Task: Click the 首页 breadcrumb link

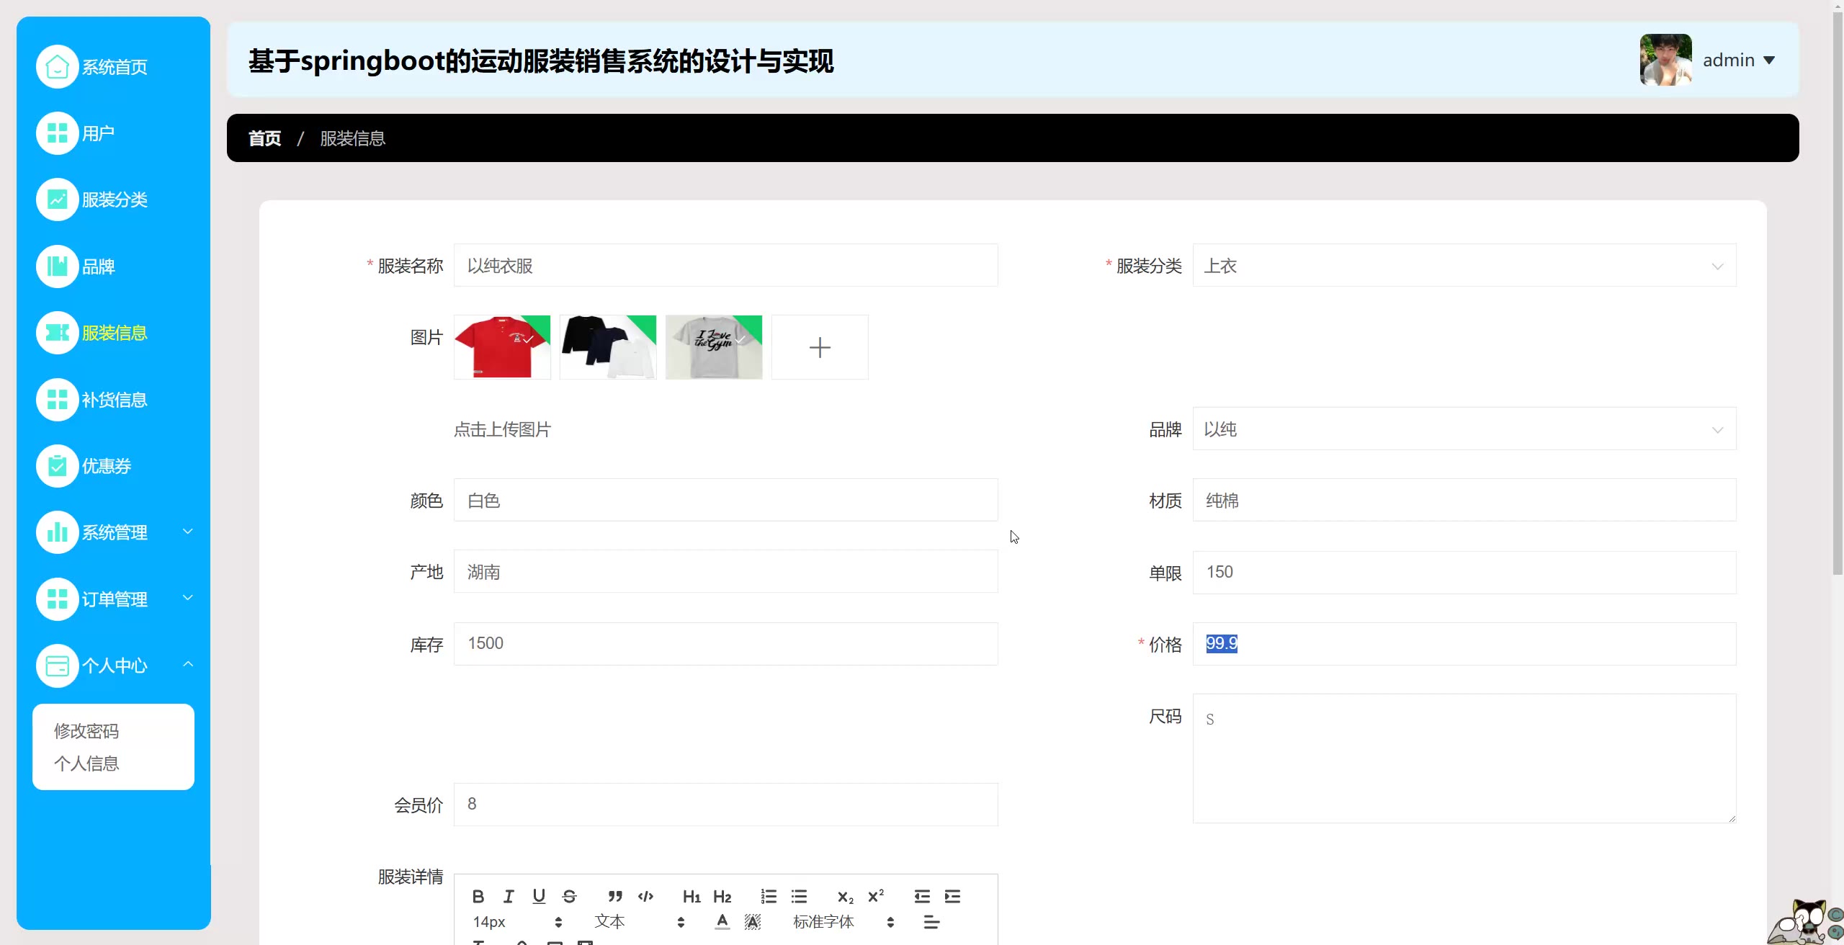Action: 264,138
